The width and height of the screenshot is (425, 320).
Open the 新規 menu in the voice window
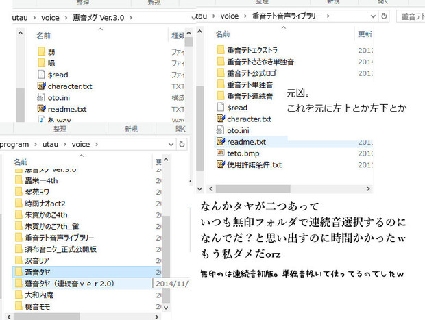pos(131,129)
